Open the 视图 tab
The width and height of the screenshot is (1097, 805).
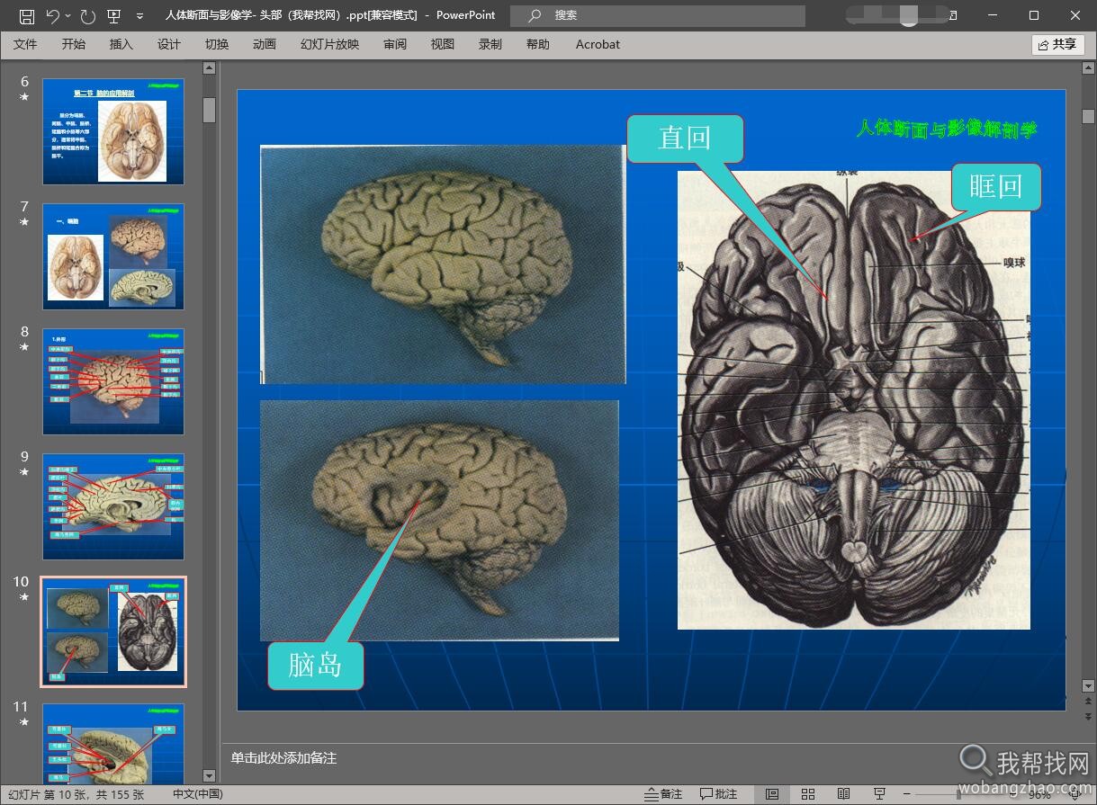tap(443, 44)
